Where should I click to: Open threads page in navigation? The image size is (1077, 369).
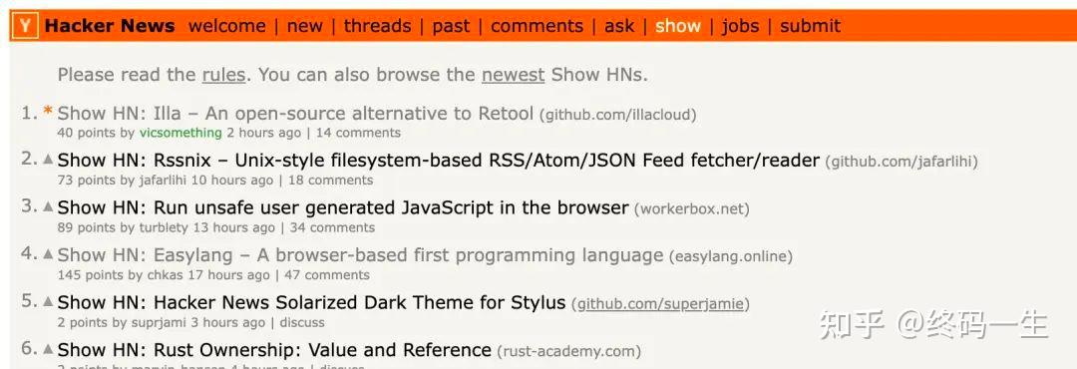(x=377, y=26)
